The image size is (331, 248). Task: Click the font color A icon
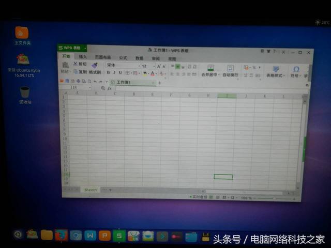tap(153, 73)
